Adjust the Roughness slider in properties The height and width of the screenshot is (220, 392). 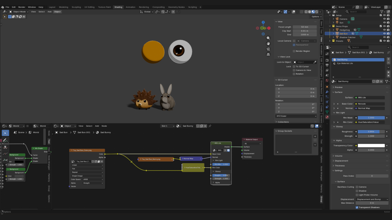coord(371,132)
